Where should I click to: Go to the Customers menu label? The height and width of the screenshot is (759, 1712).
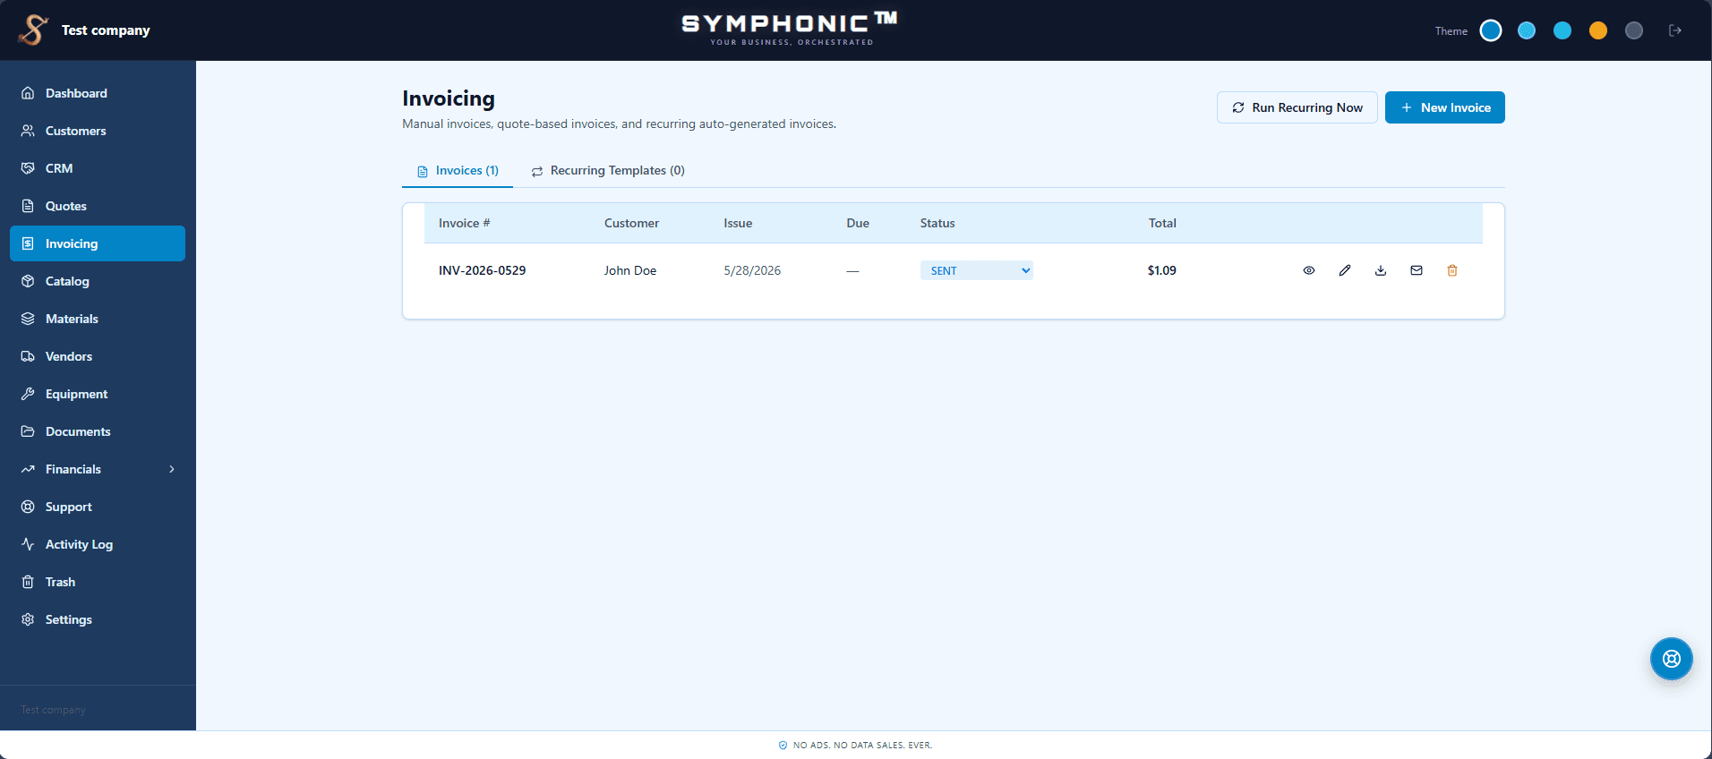point(76,131)
